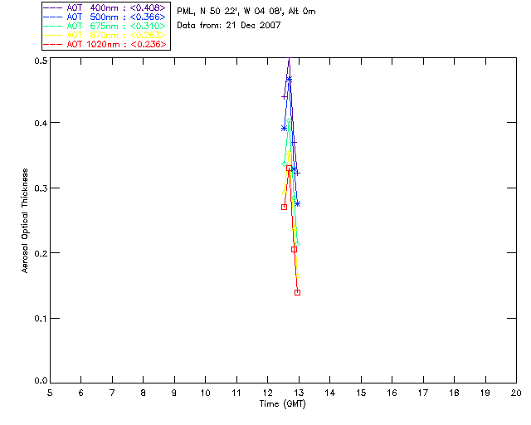
Task: Click the x-axis tick label 10
Action: (205, 393)
